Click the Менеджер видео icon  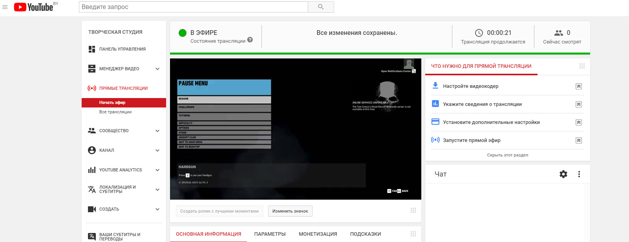click(92, 69)
